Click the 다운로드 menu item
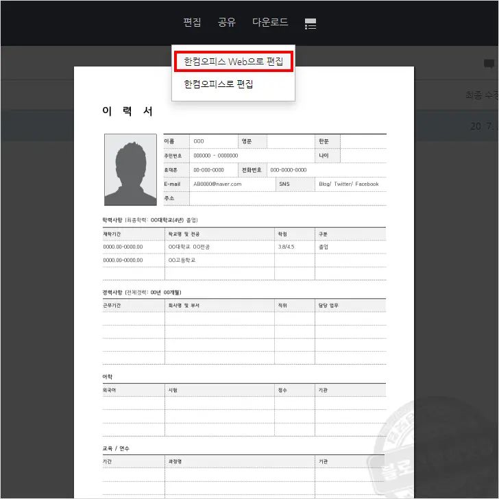Viewport: 499px width, 499px height. coord(270,22)
